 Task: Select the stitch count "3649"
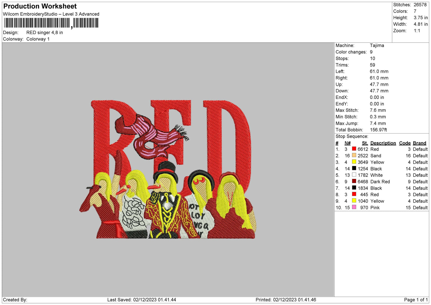tap(363, 162)
